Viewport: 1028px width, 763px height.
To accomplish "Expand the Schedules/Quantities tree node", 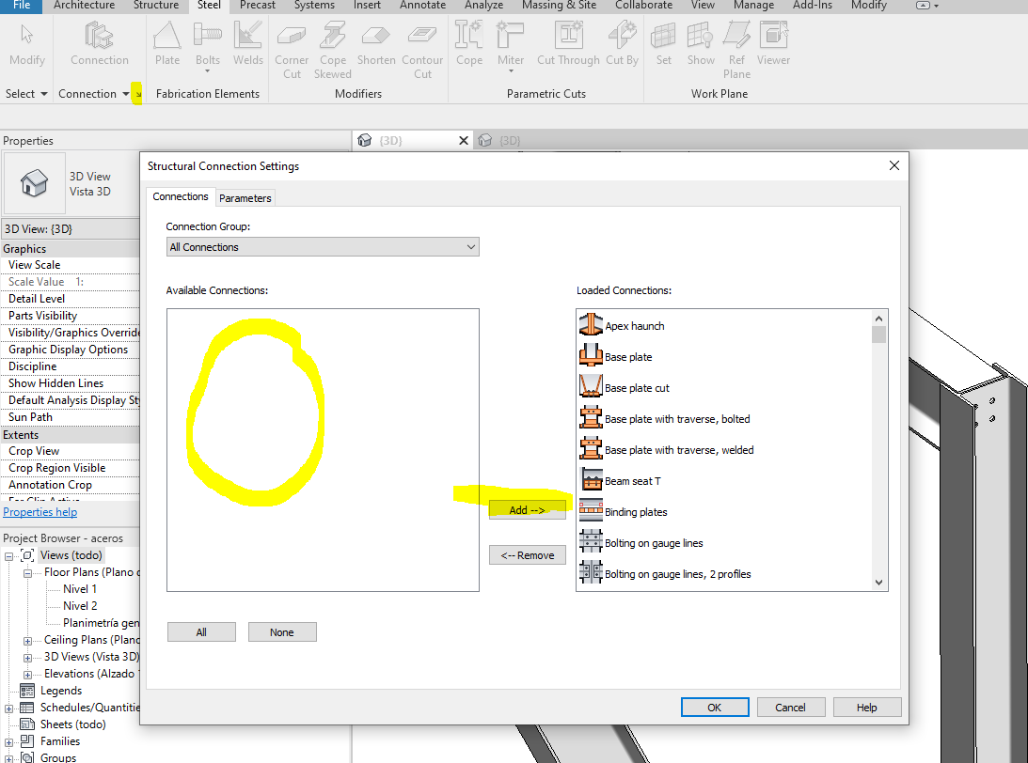I will (x=8, y=708).
